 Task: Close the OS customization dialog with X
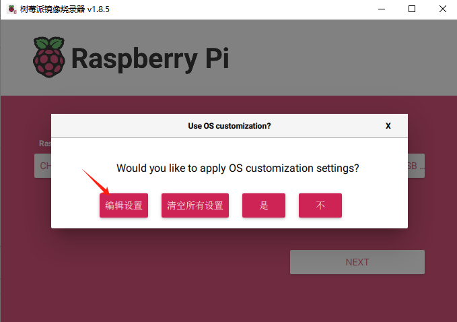coord(388,126)
